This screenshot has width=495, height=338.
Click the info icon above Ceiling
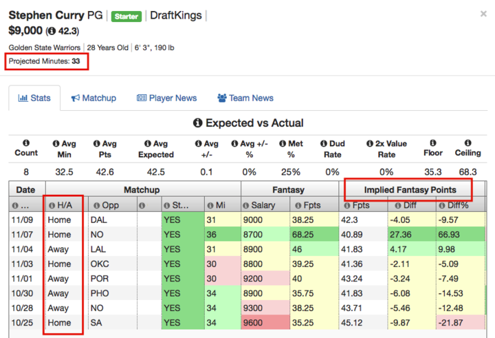click(467, 144)
